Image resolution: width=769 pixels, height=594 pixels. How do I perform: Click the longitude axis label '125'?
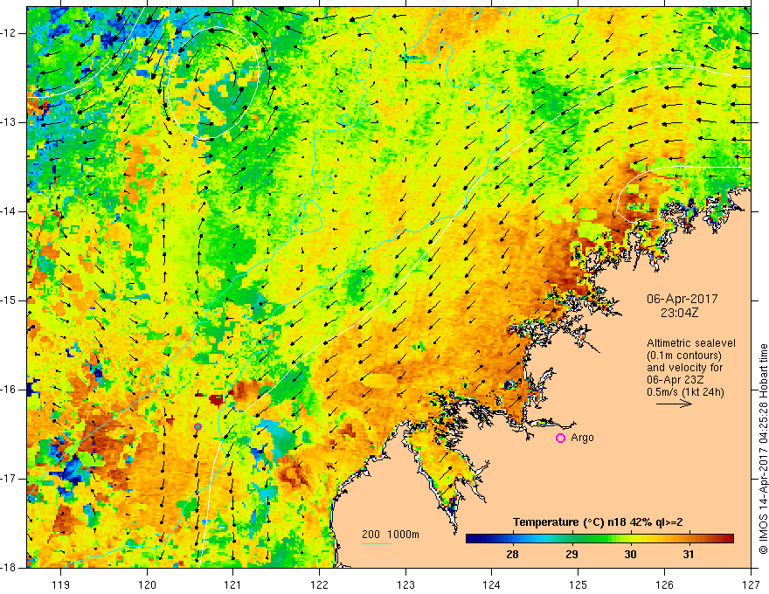[x=578, y=584]
